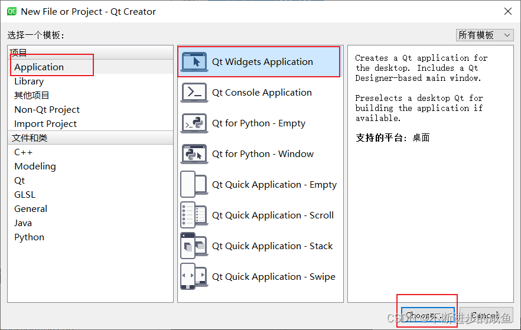Click the Qt Quick Application - Empty icon
Screen dimensions: 521x330
(x=194, y=185)
